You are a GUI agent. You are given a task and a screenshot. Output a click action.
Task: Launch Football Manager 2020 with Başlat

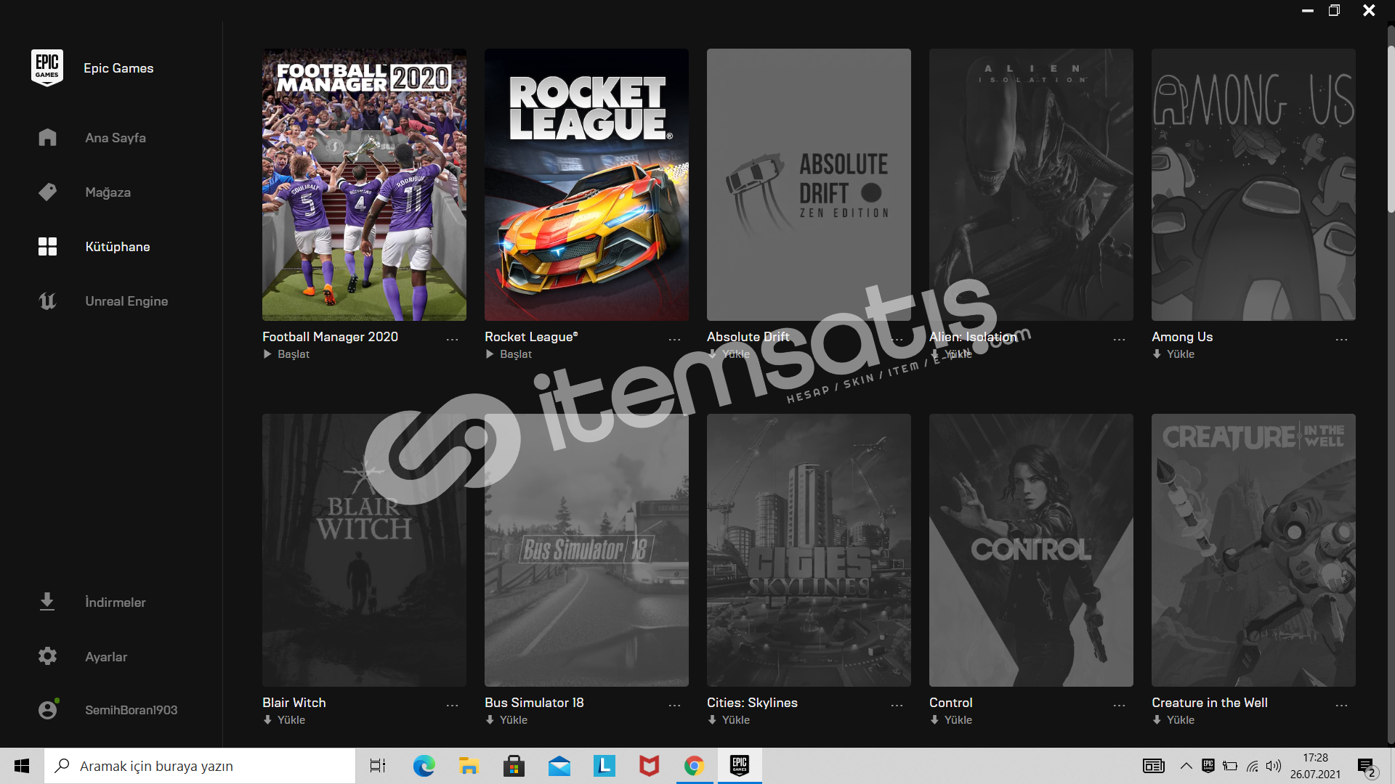(286, 354)
